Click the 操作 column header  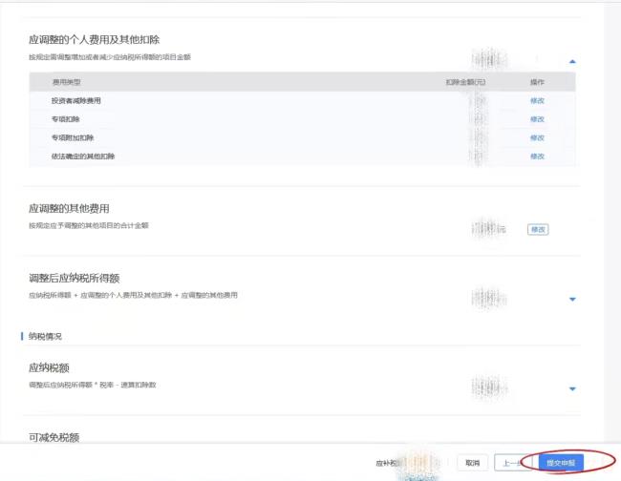[537, 82]
